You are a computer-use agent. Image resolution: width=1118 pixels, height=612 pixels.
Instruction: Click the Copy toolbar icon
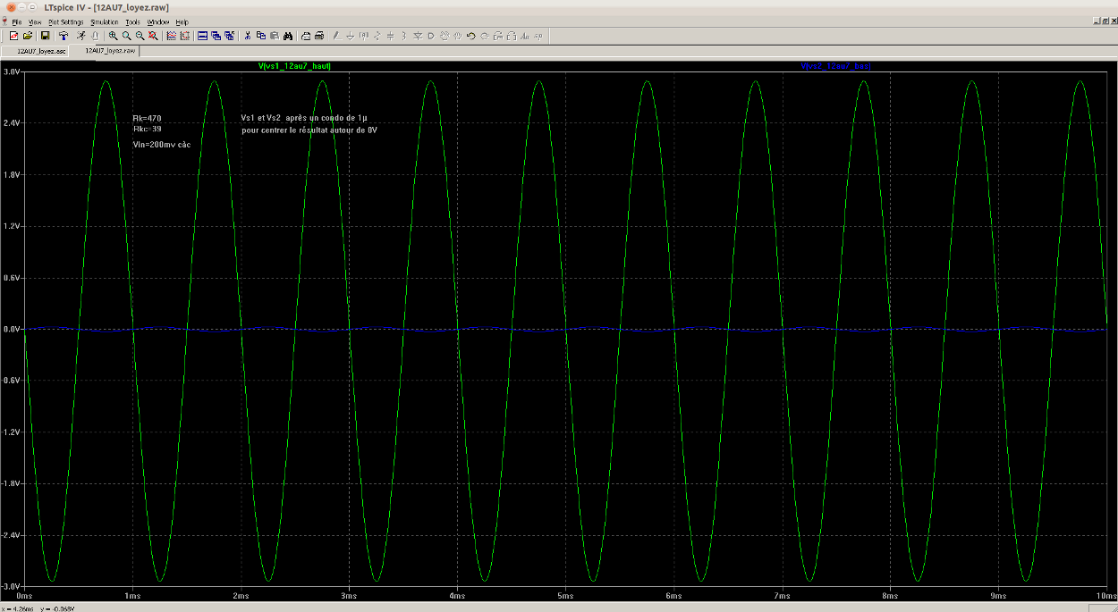(x=261, y=36)
